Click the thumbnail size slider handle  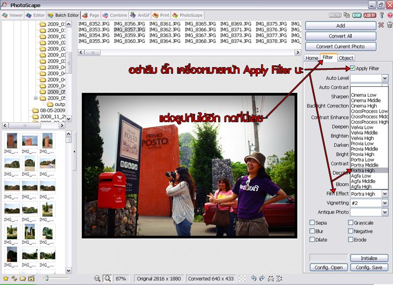point(46,278)
